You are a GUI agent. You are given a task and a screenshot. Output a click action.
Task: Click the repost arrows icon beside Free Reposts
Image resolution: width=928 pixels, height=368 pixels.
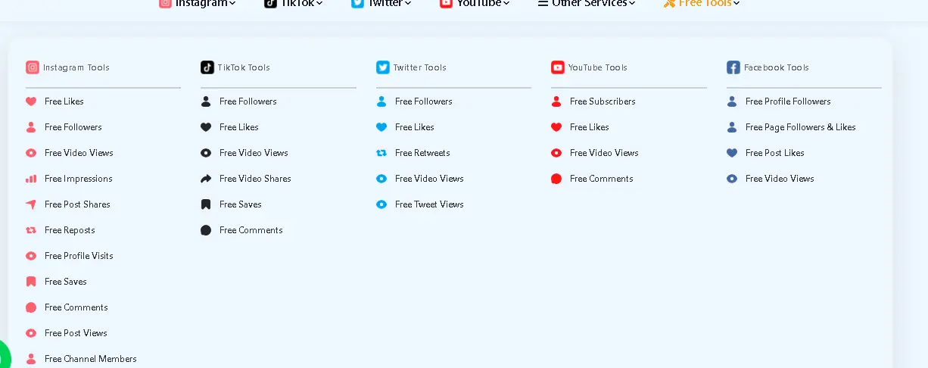click(31, 230)
